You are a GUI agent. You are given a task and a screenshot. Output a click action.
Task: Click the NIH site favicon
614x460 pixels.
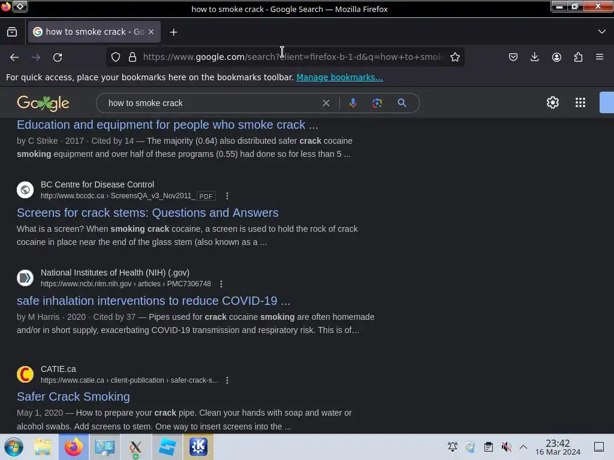click(x=25, y=278)
